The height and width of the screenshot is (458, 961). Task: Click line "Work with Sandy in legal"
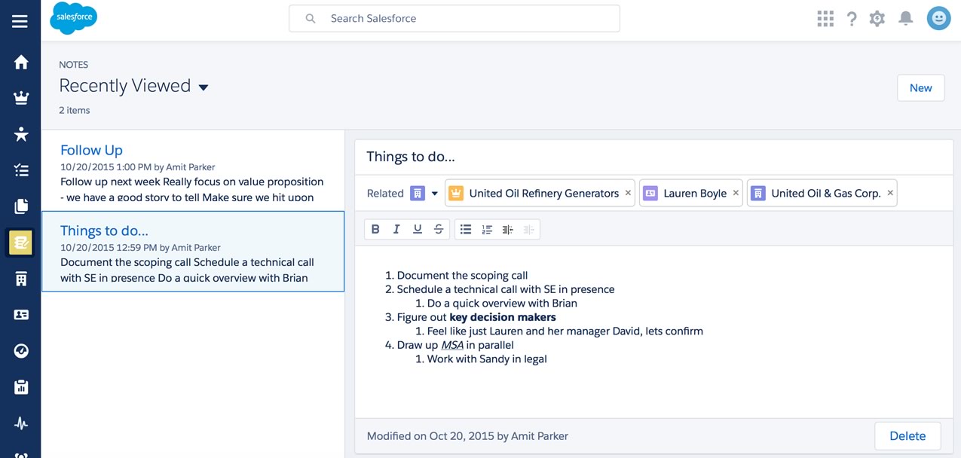click(487, 359)
